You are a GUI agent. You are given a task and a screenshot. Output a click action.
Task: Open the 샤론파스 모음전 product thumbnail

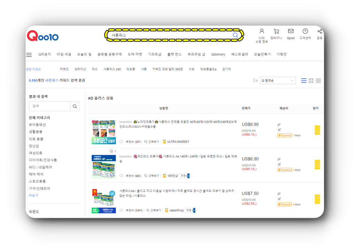104,132
